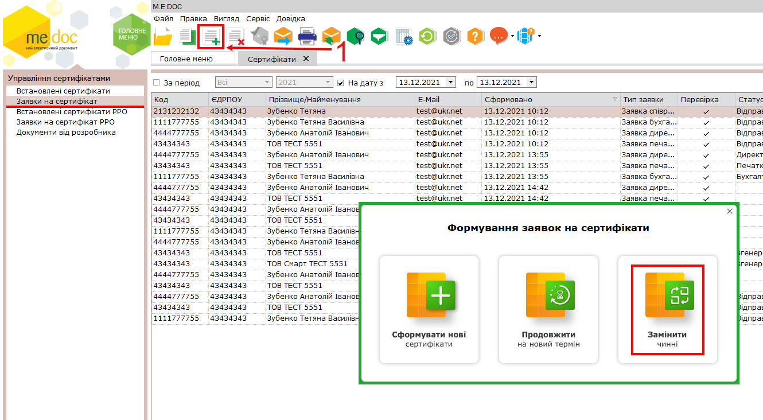Image resolution: width=763 pixels, height=420 pixels.
Task: Choose Продовжити на новий термін option
Action: point(548,309)
